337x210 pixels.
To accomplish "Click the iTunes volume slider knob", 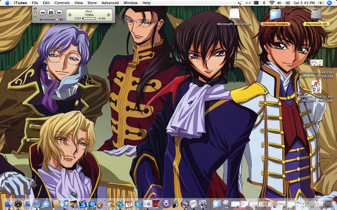I will (x=57, y=20).
